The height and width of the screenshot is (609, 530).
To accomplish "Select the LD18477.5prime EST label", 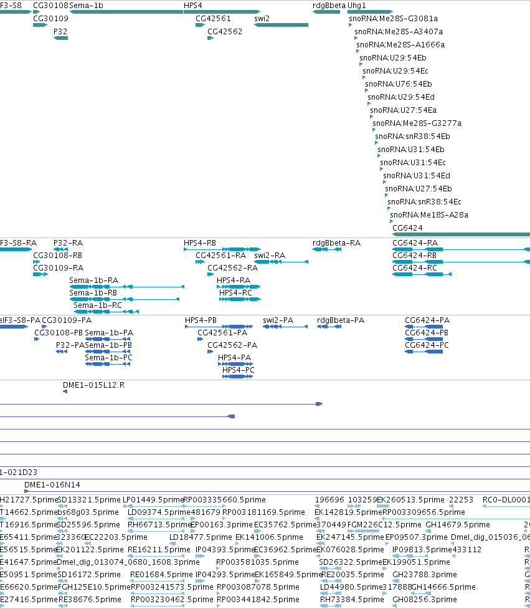I will pos(201,537).
